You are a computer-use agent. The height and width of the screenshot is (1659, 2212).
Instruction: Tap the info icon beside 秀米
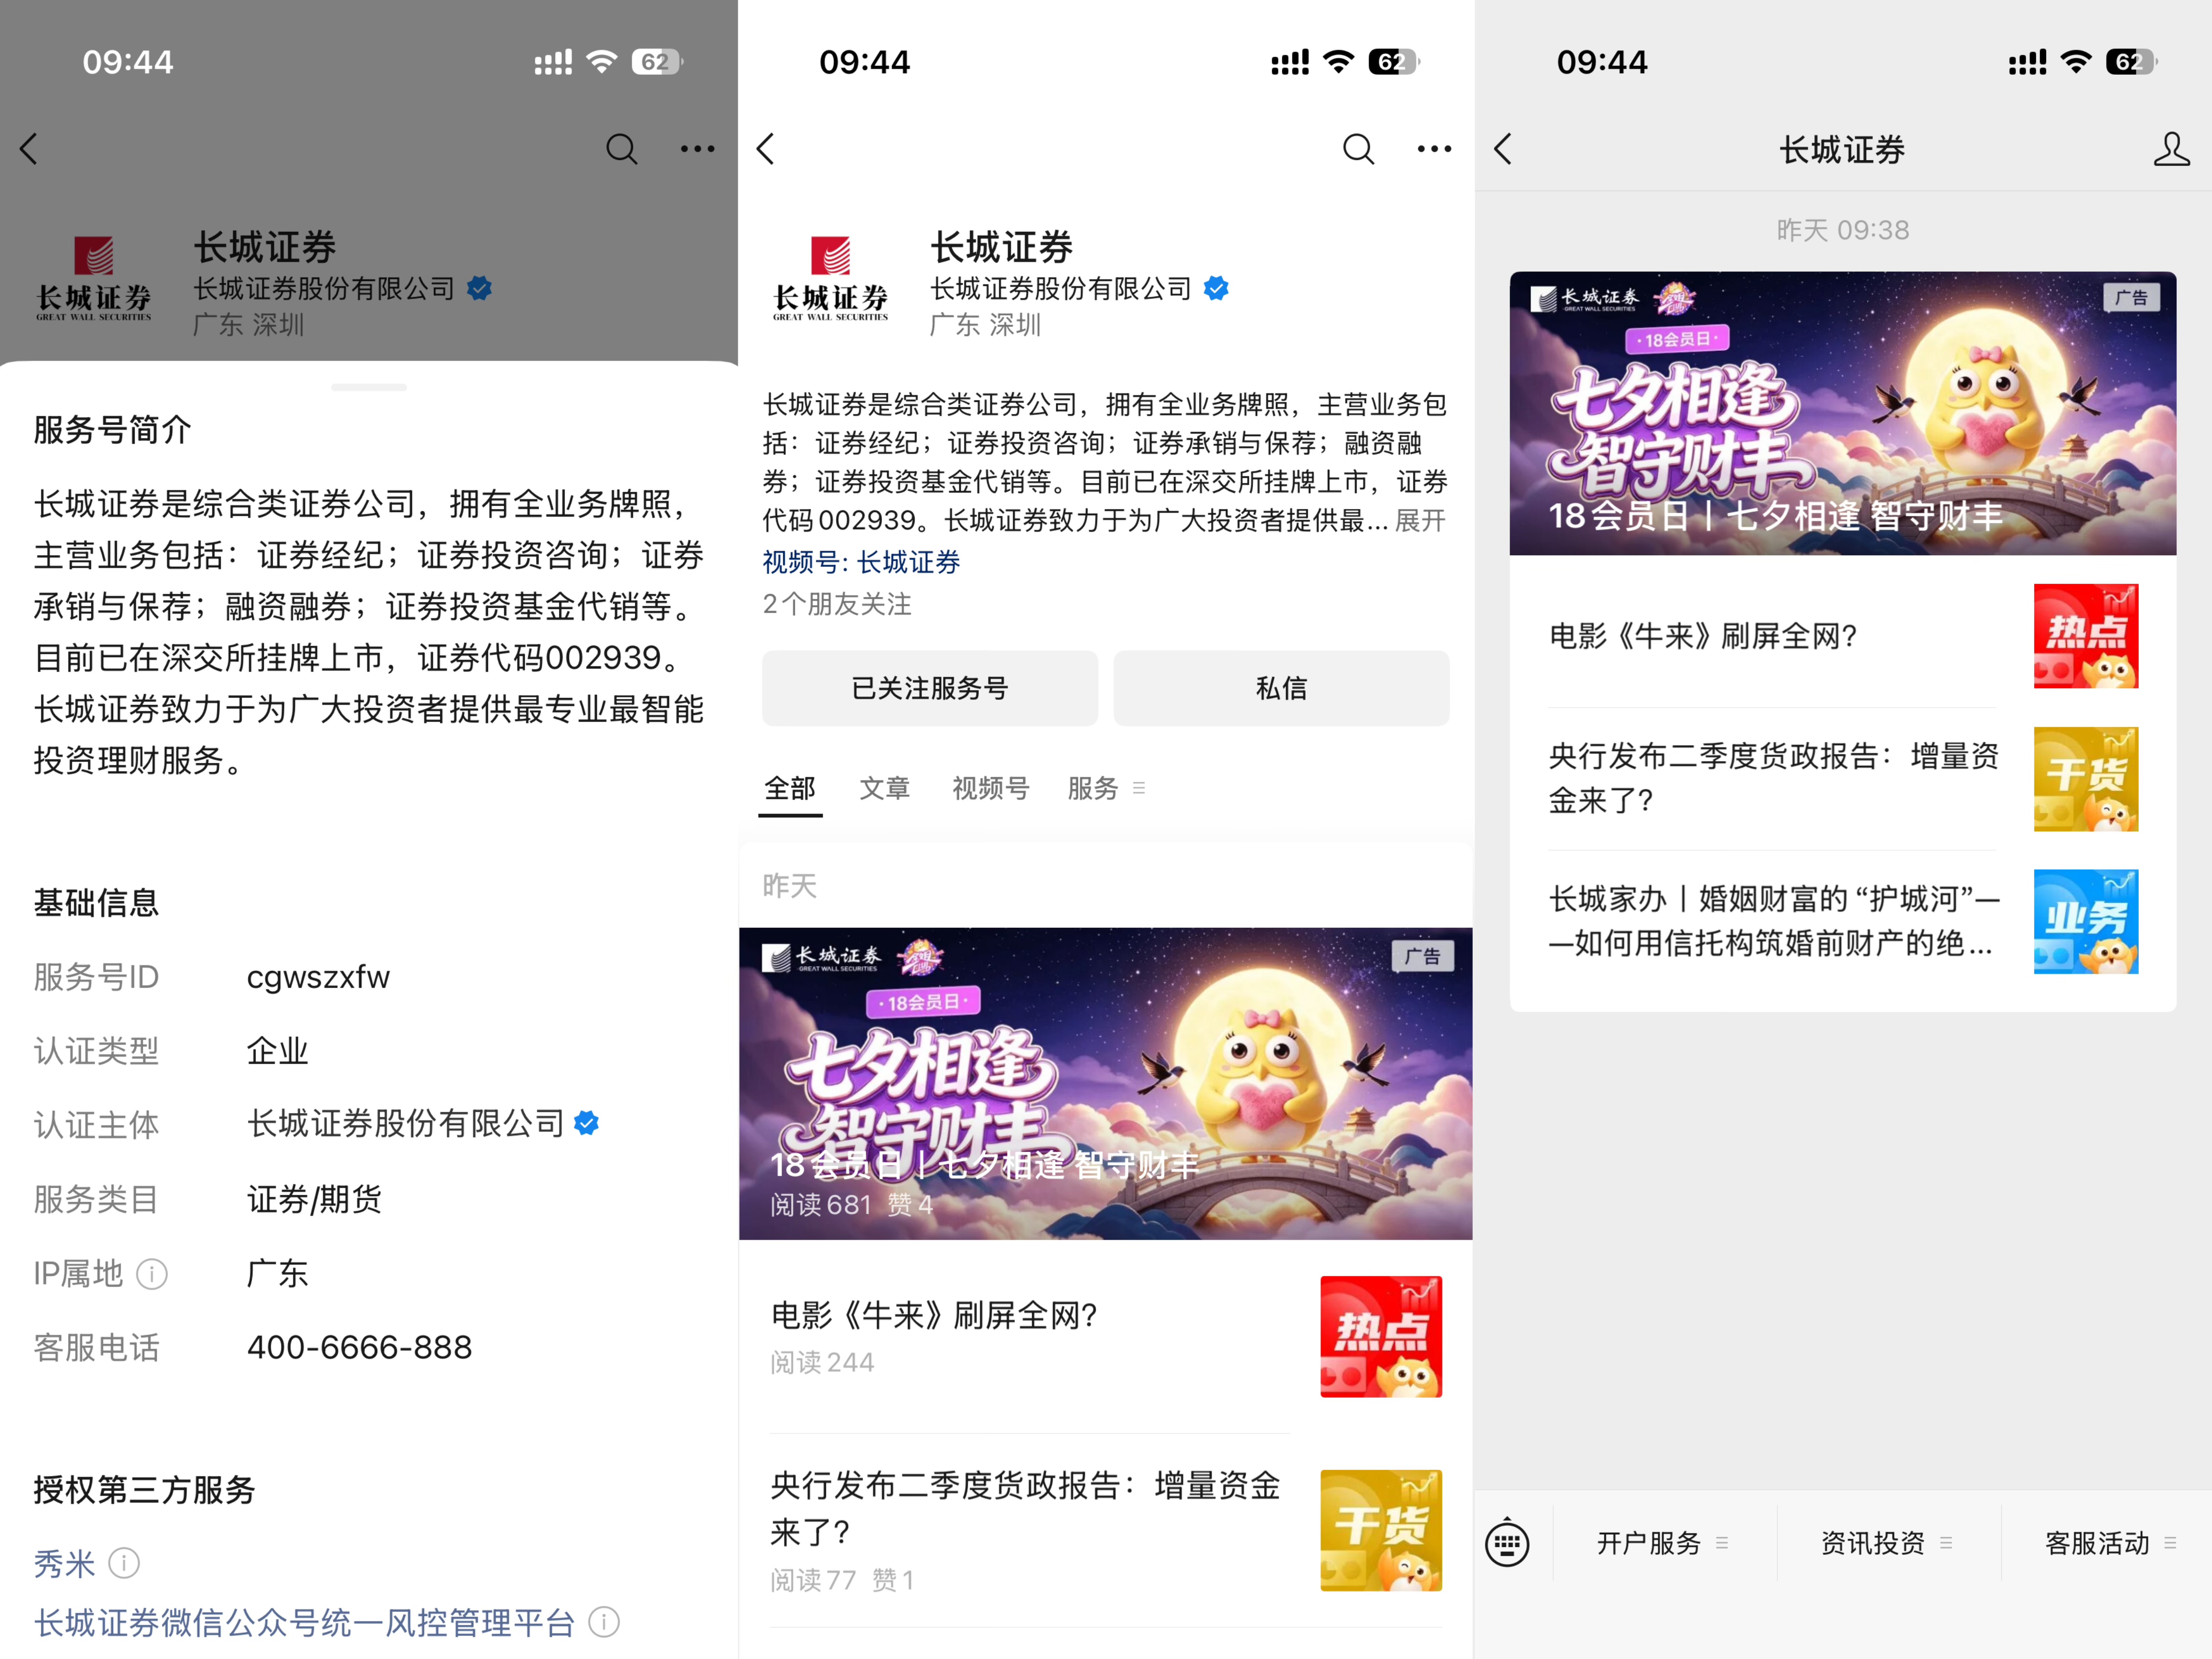(x=124, y=1562)
